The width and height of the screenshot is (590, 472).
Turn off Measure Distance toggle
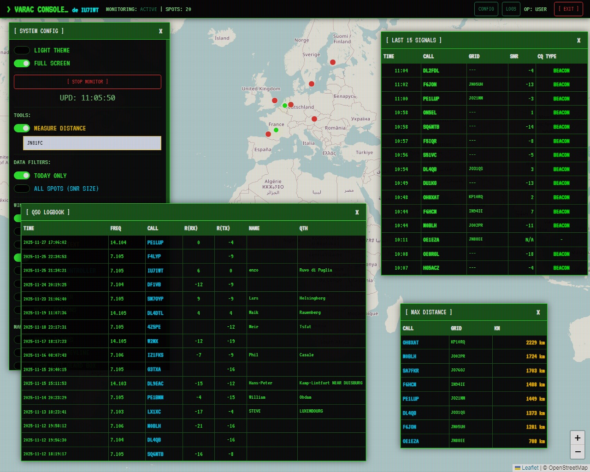(x=22, y=128)
